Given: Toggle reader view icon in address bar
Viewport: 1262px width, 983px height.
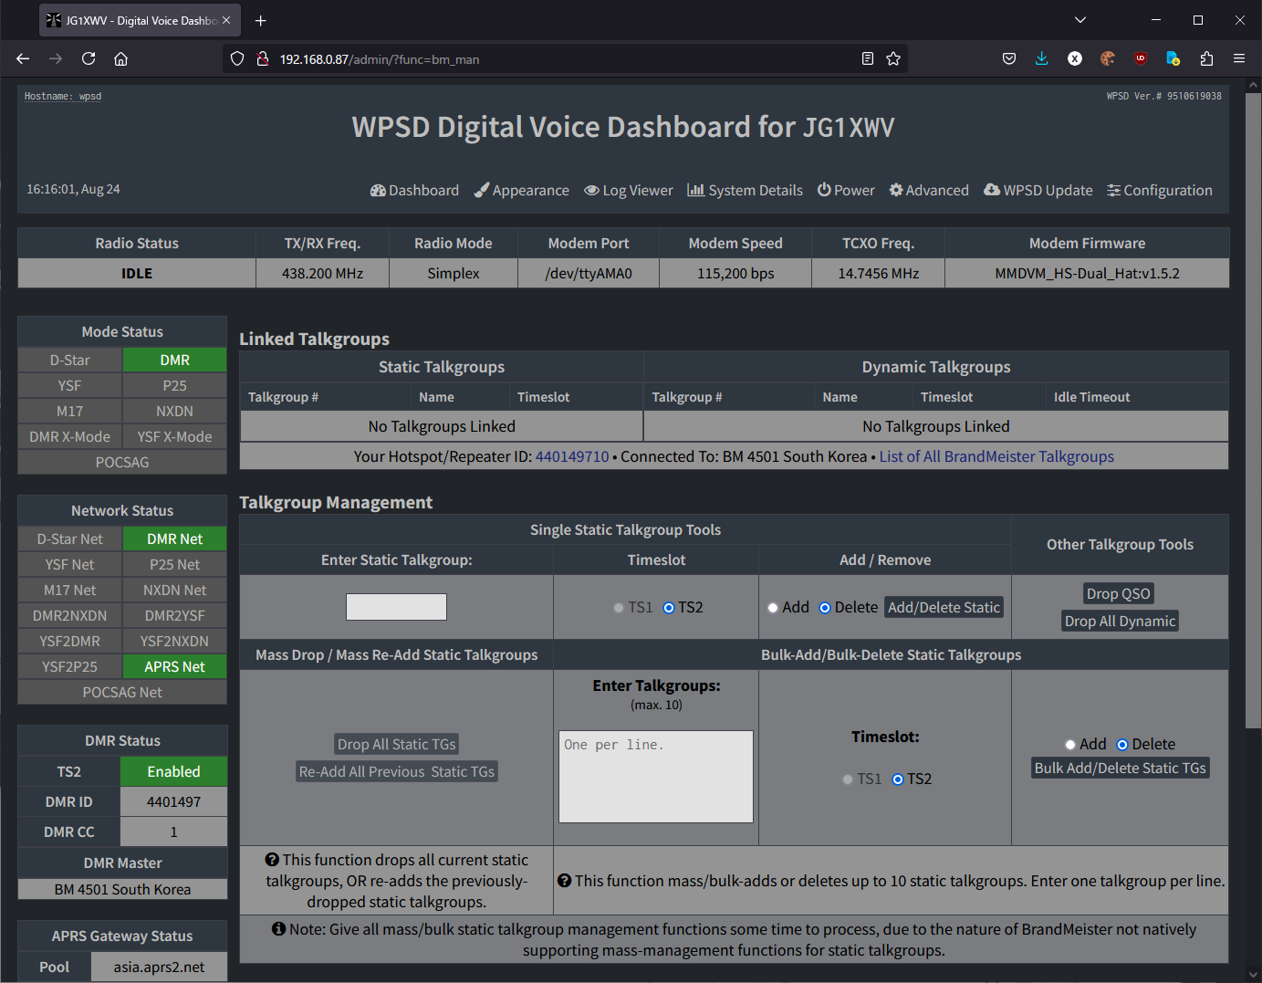Looking at the screenshot, I should 868,58.
